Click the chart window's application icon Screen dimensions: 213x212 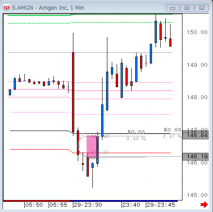pos(7,8)
